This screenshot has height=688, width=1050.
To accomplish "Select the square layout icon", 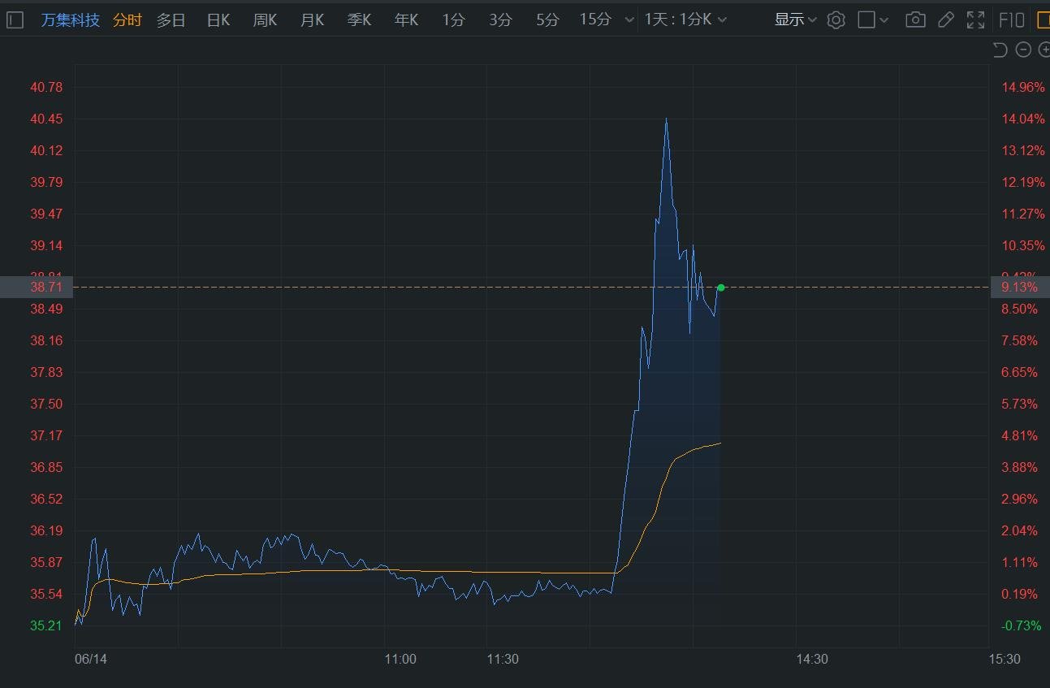I will click(866, 20).
